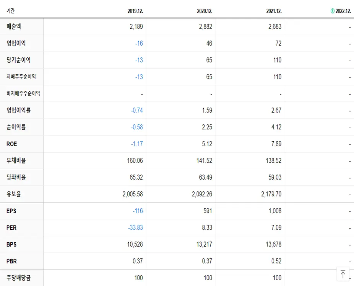
Task: Click the 순이익률 value 2.25
Action: pyautogui.click(x=207, y=127)
